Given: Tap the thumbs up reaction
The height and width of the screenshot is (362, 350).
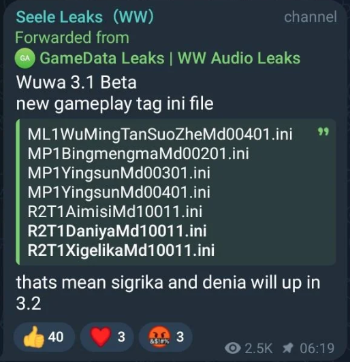Looking at the screenshot, I should pyautogui.click(x=44, y=337).
